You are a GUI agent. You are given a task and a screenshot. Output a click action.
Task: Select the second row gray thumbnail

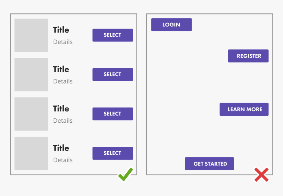31,75
